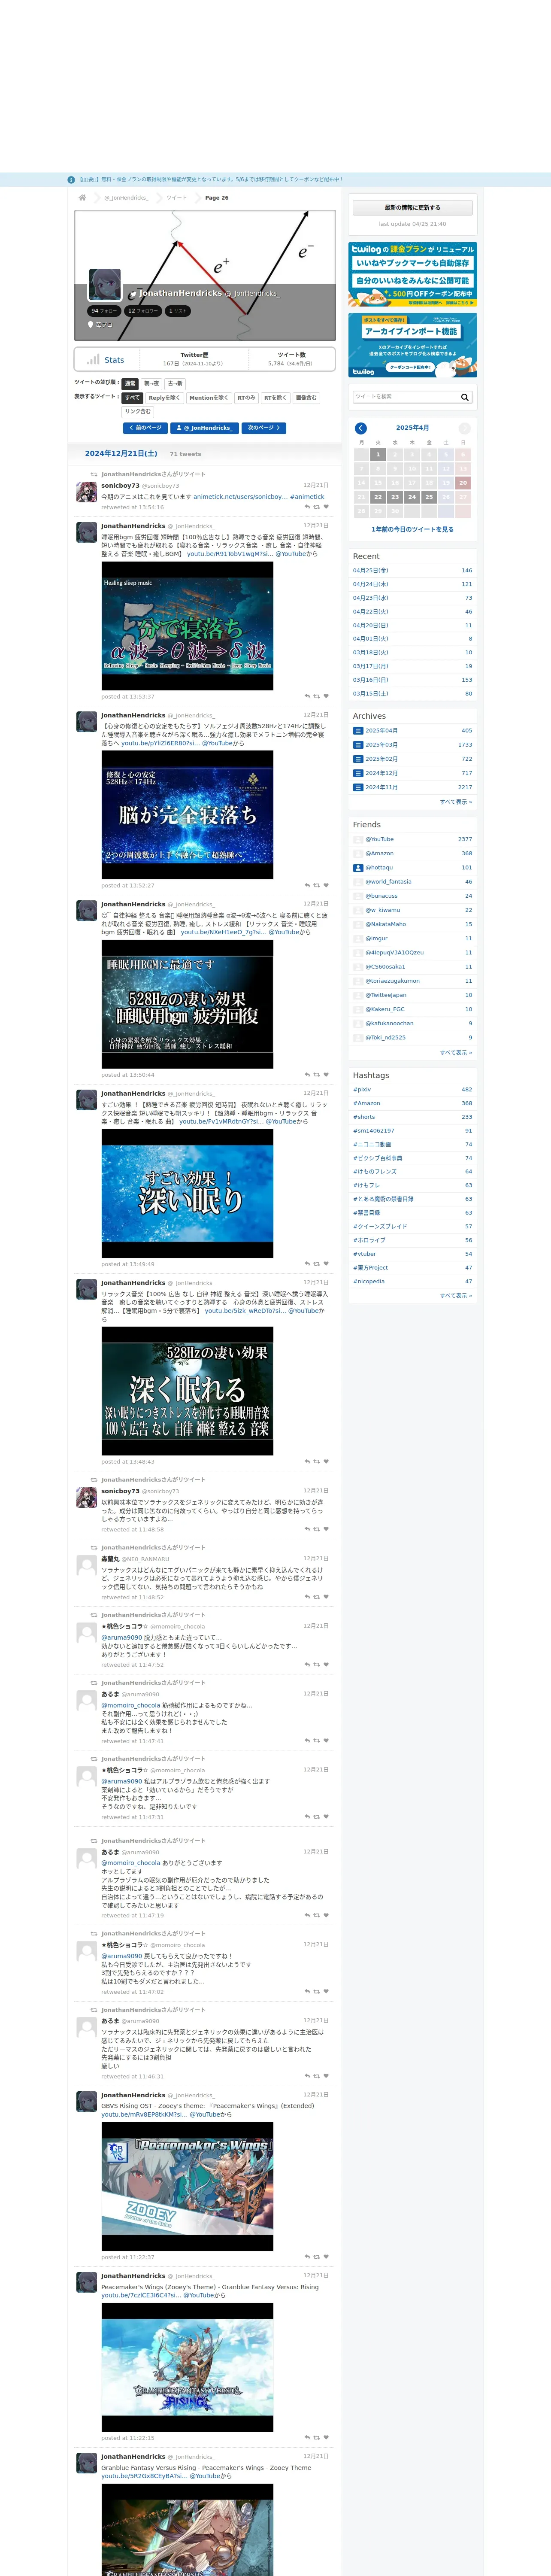Click the list icon next to archive 2025年02月

(x=358, y=759)
